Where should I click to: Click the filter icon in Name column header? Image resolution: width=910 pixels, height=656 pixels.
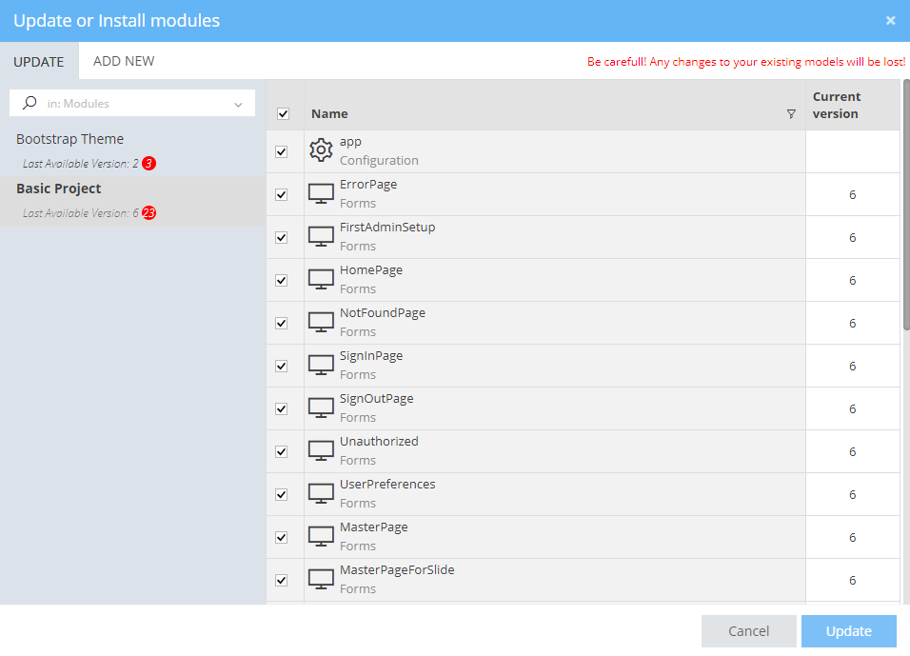tap(791, 113)
